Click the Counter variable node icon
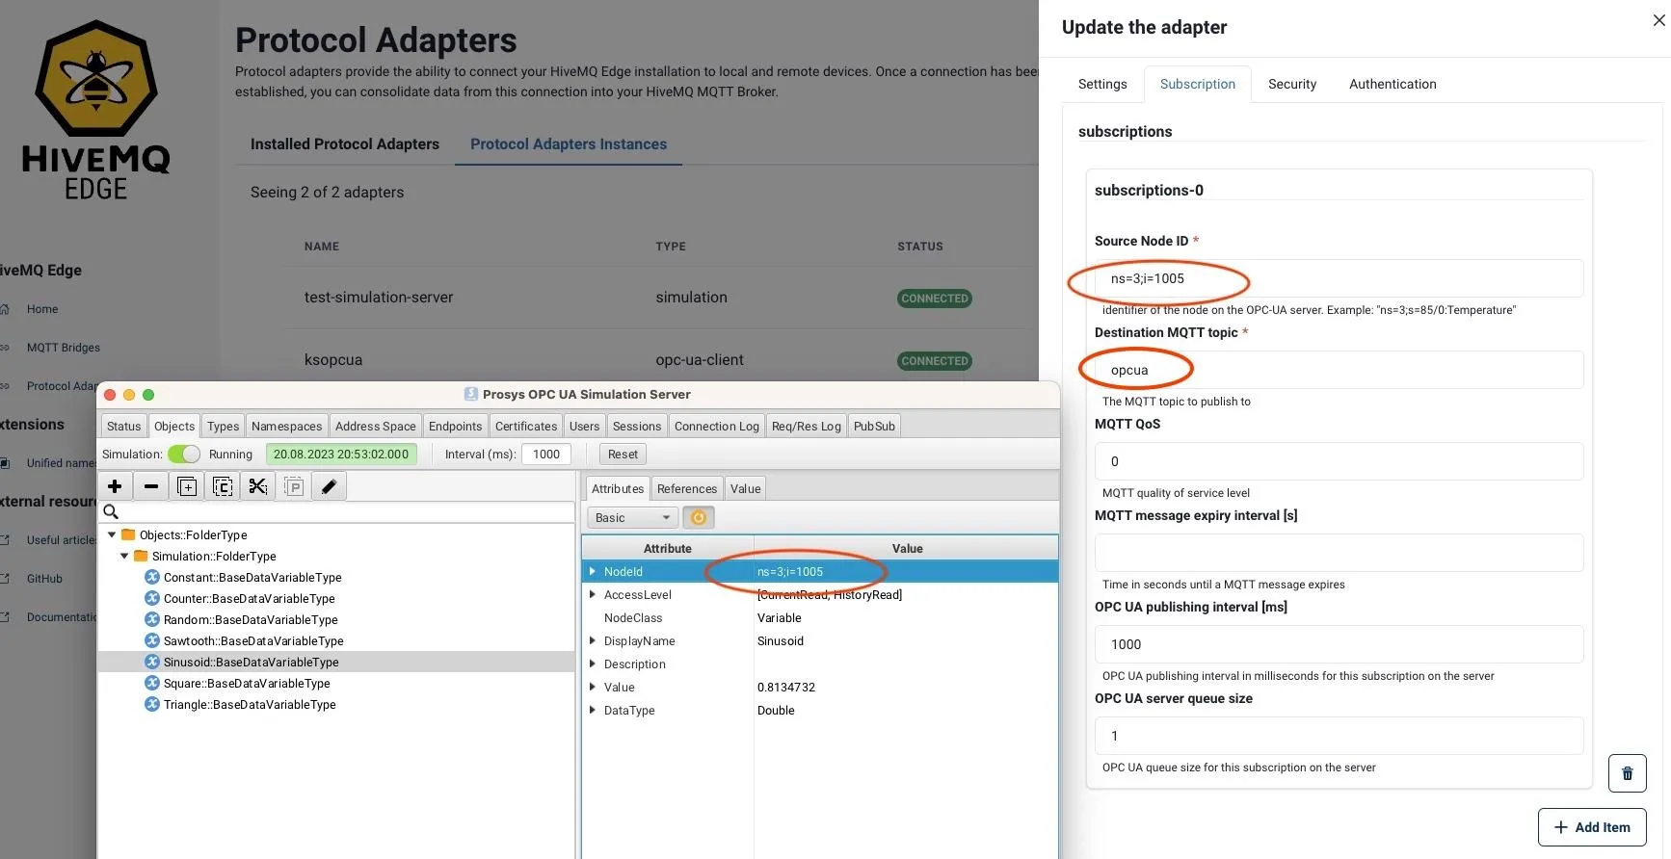Viewport: 1671px width, 859px height. pyautogui.click(x=152, y=598)
